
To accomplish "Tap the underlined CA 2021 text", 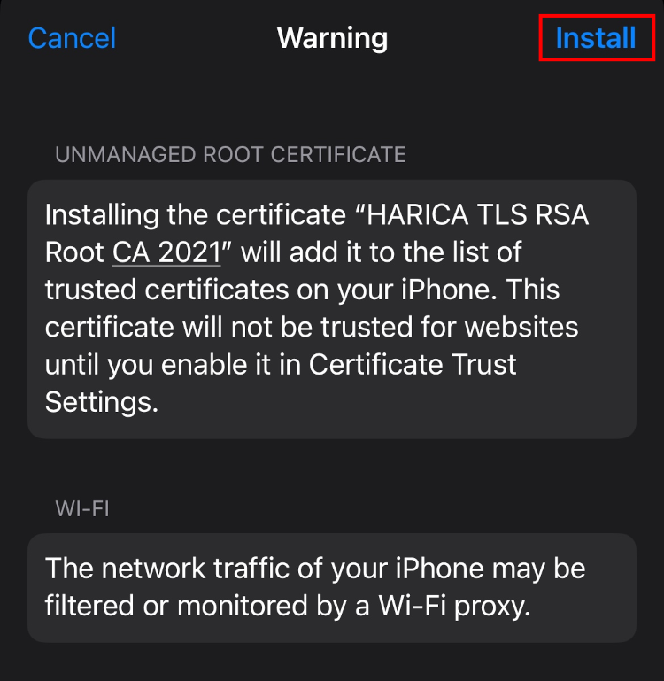I will click(x=166, y=252).
